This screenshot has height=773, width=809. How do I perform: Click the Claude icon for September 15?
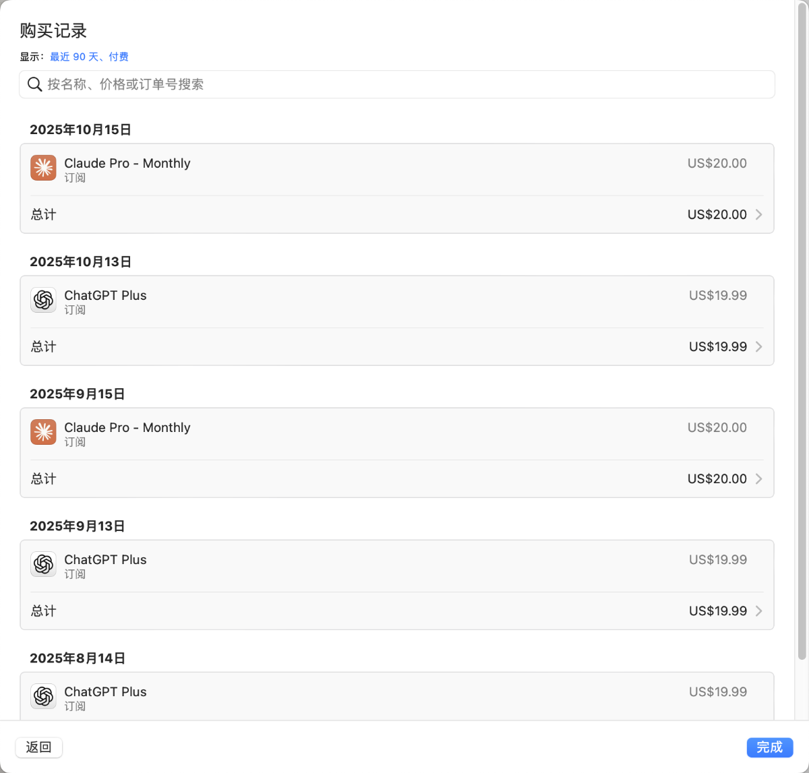pos(44,432)
